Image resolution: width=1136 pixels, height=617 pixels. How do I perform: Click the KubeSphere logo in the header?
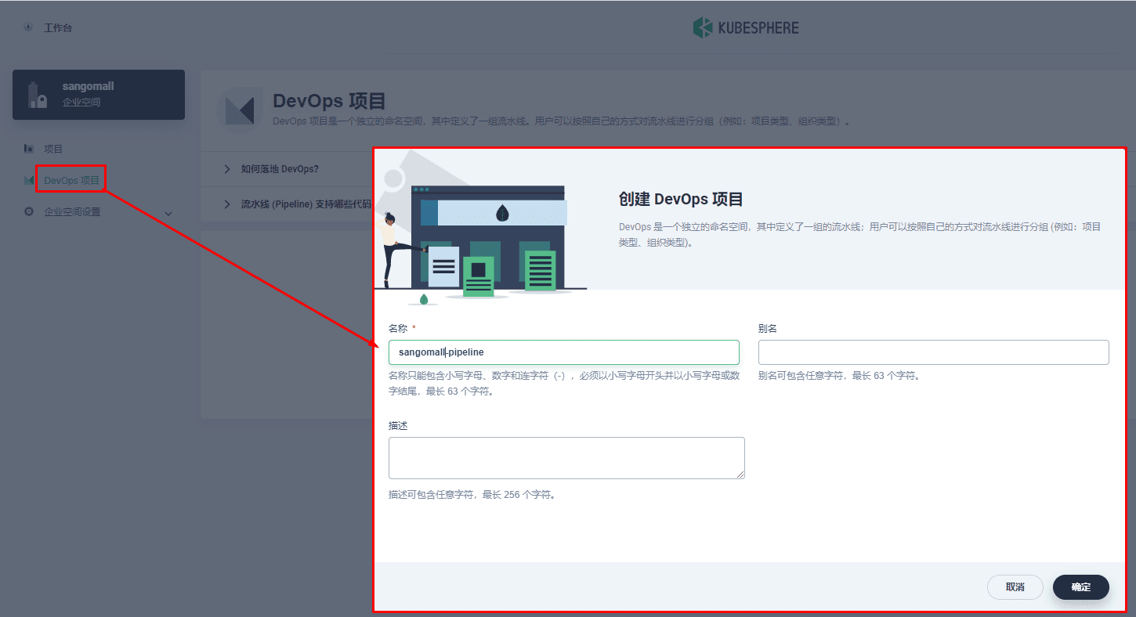(x=746, y=28)
